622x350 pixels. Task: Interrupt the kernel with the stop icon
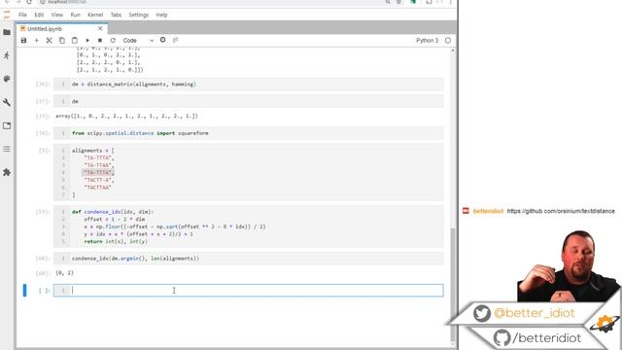point(100,41)
